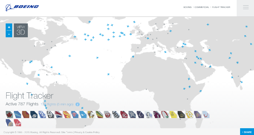Filter by Ethiopian green-yellow-red tail
Viewport: 254px width, 135px height.
coord(99,114)
